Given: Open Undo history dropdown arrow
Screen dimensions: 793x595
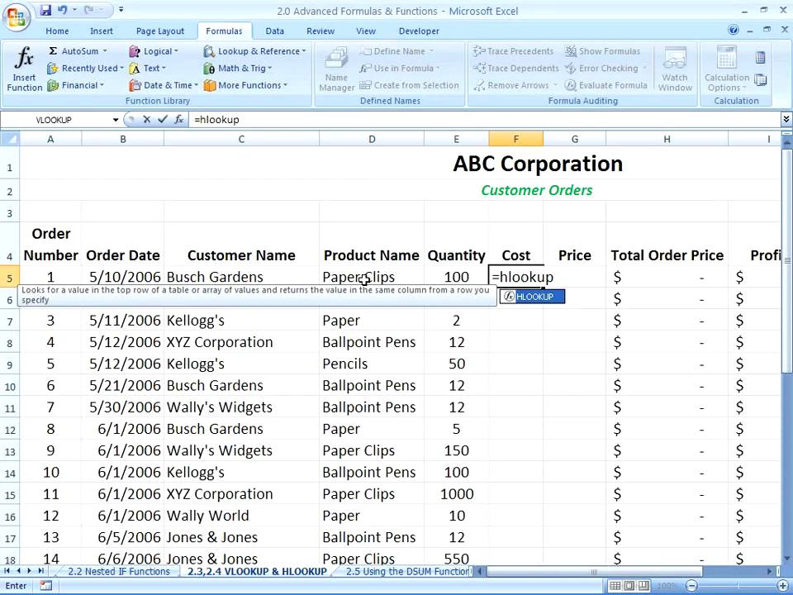Looking at the screenshot, I should [x=74, y=10].
